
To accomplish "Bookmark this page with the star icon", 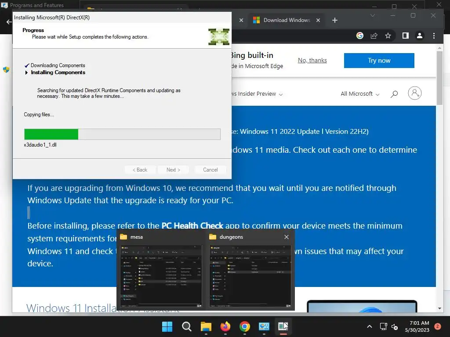I will (388, 36).
